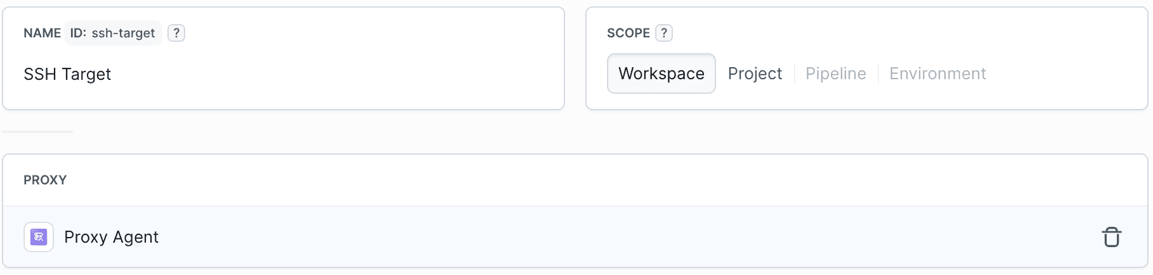Click the empty space right of the Environment option
Screen dimensions: 1153x275
[x=1065, y=74]
